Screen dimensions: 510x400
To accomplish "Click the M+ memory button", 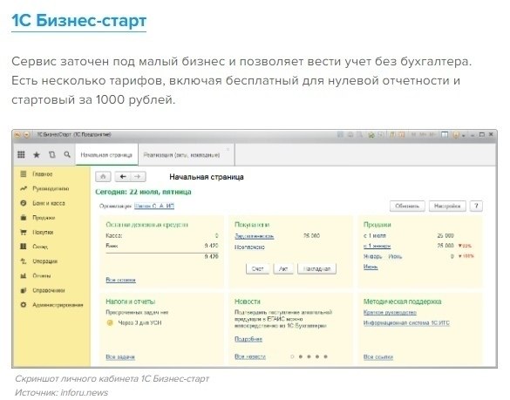I will 423,134.
